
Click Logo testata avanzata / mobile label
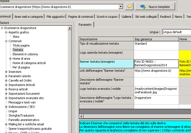pyautogui.click(x=107, y=91)
